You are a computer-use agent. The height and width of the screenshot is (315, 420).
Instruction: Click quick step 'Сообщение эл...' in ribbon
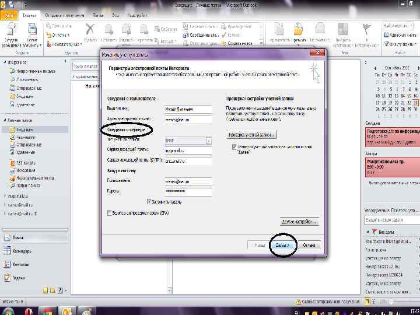click(x=201, y=35)
